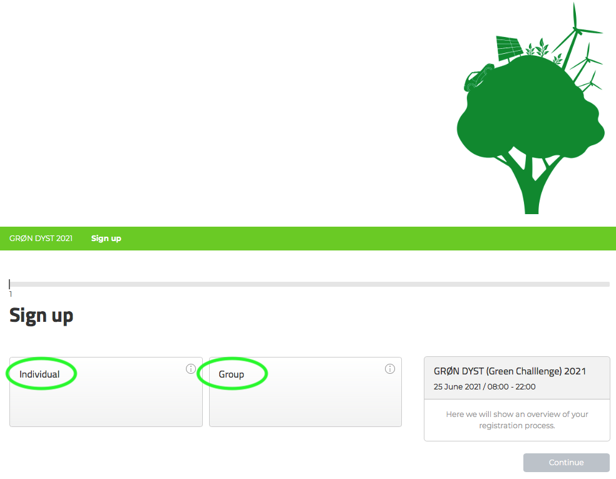Open the GRØN DYST 2021 menu item

click(41, 239)
